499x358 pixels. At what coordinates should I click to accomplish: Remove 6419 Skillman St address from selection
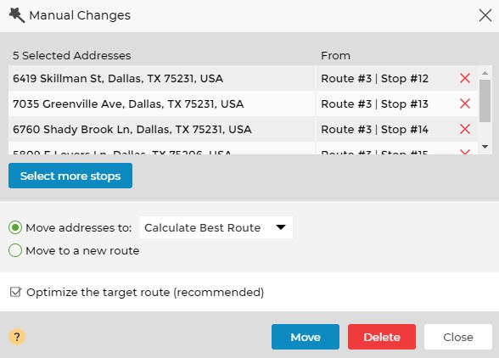(465, 78)
